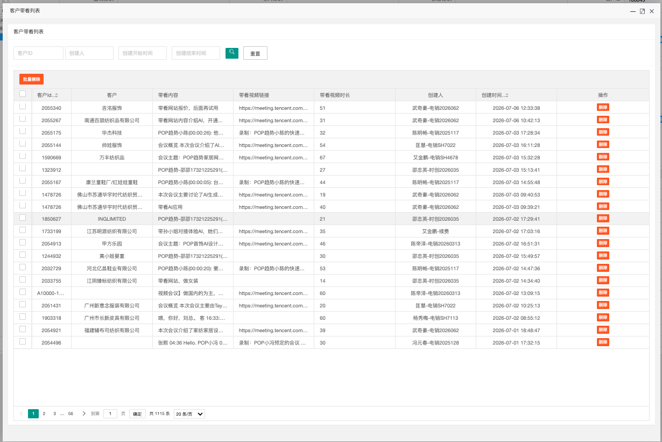Image resolution: width=662 pixels, height=442 pixels.
Task: Click the 批量删除 button
Action: tap(31, 79)
